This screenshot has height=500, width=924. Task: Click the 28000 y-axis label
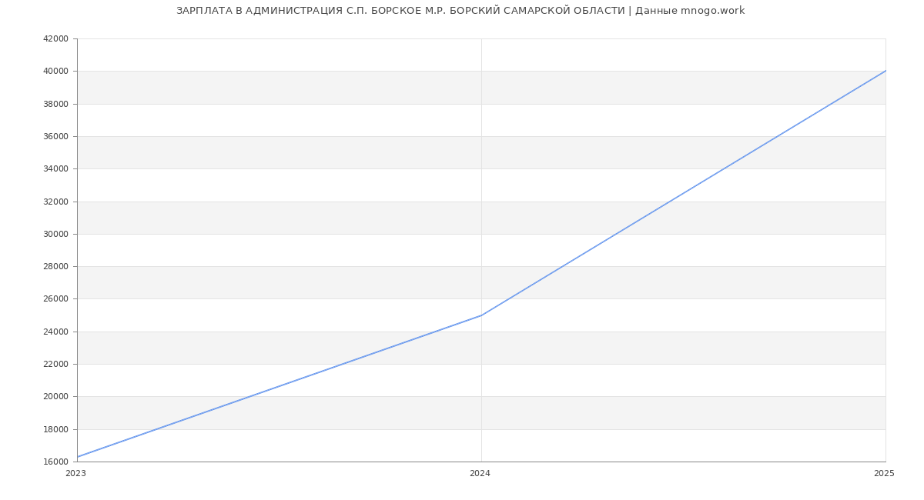(x=56, y=267)
